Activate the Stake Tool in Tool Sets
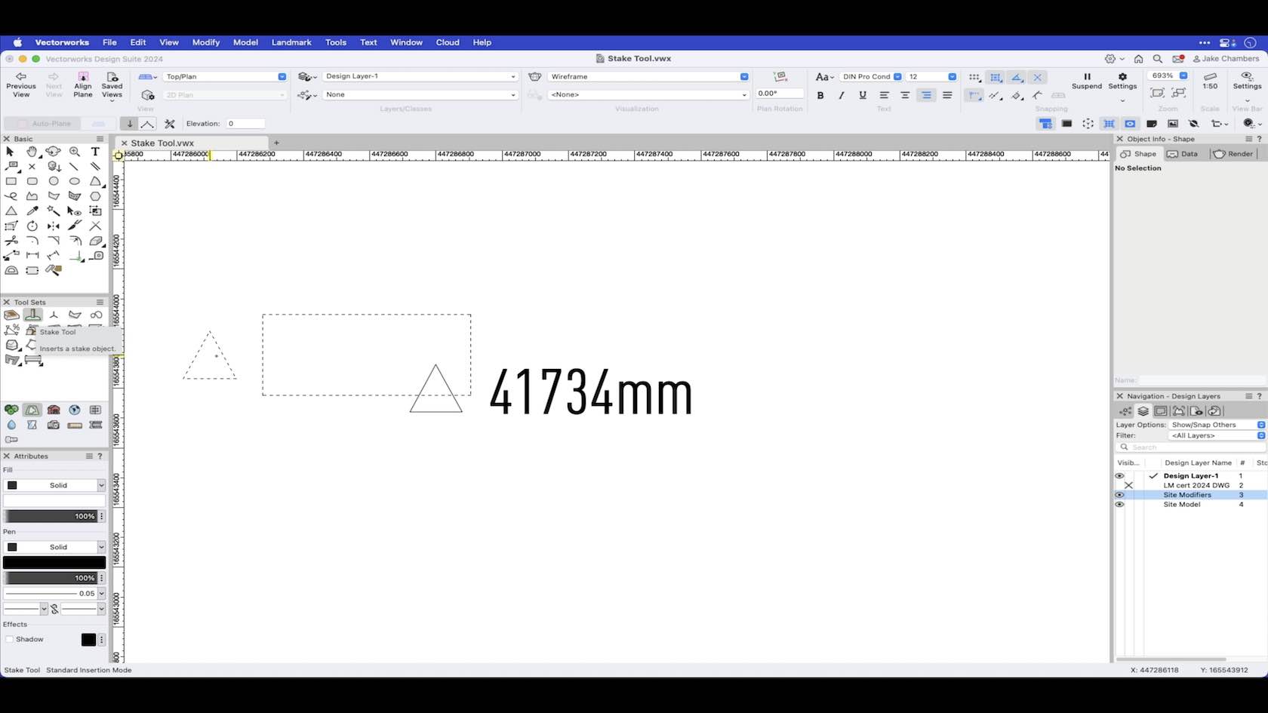 (32, 315)
